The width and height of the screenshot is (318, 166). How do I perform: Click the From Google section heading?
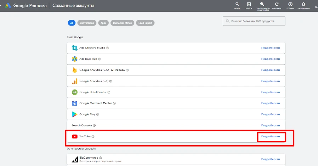point(75,37)
